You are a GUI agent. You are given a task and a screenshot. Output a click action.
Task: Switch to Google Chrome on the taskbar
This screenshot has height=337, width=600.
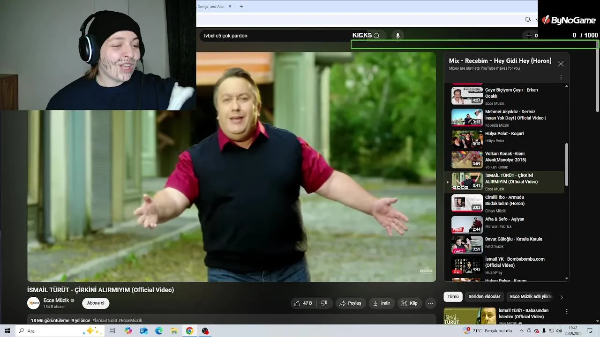click(x=189, y=331)
